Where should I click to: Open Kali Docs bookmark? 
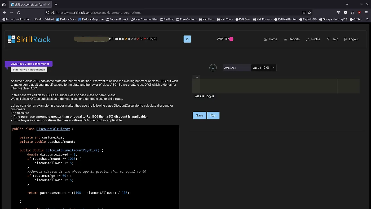point(243,19)
